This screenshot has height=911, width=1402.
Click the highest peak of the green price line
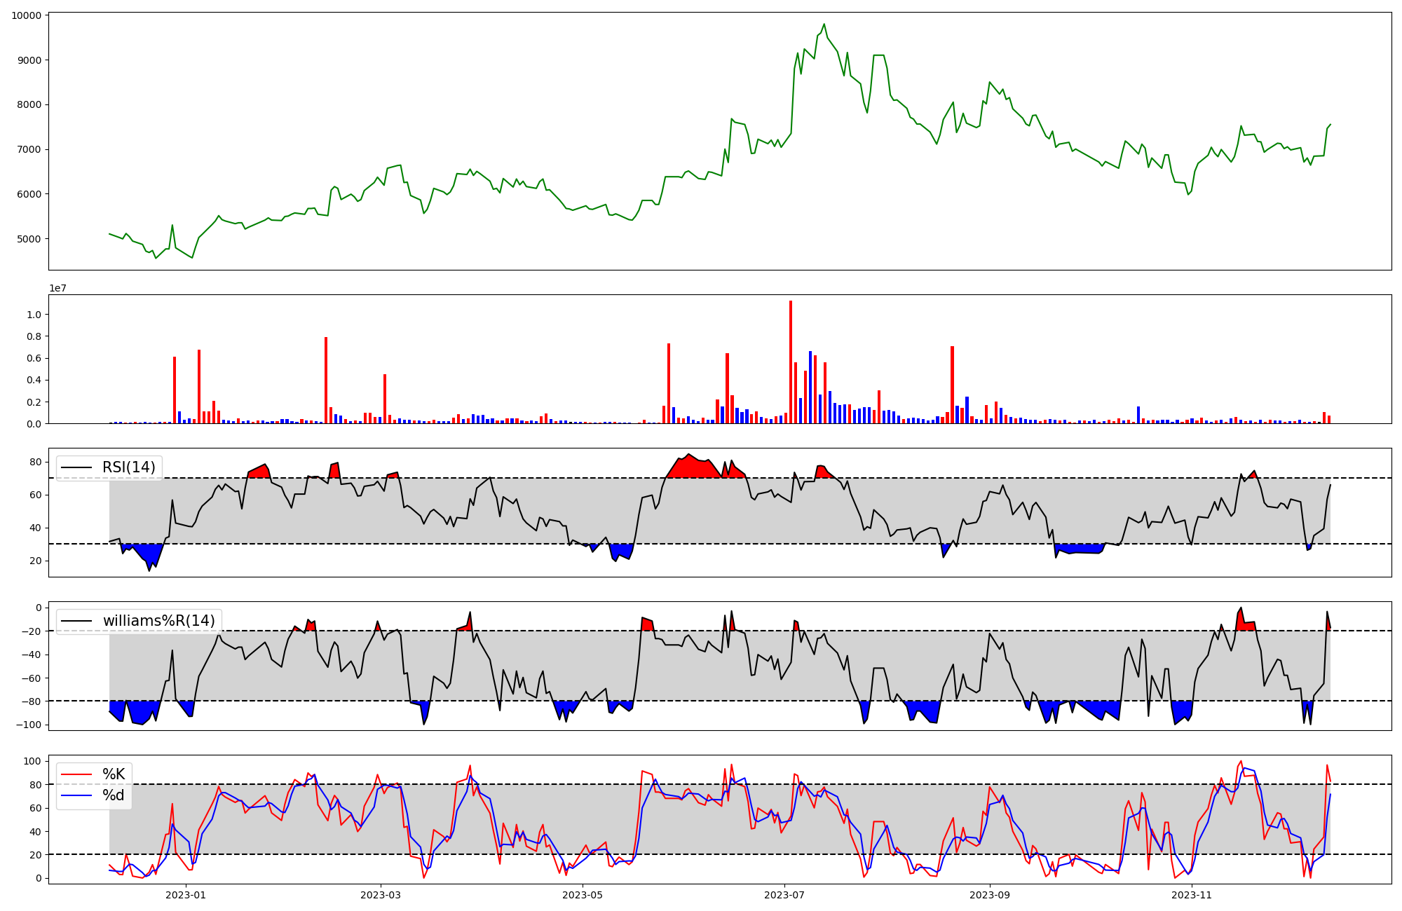(x=824, y=25)
